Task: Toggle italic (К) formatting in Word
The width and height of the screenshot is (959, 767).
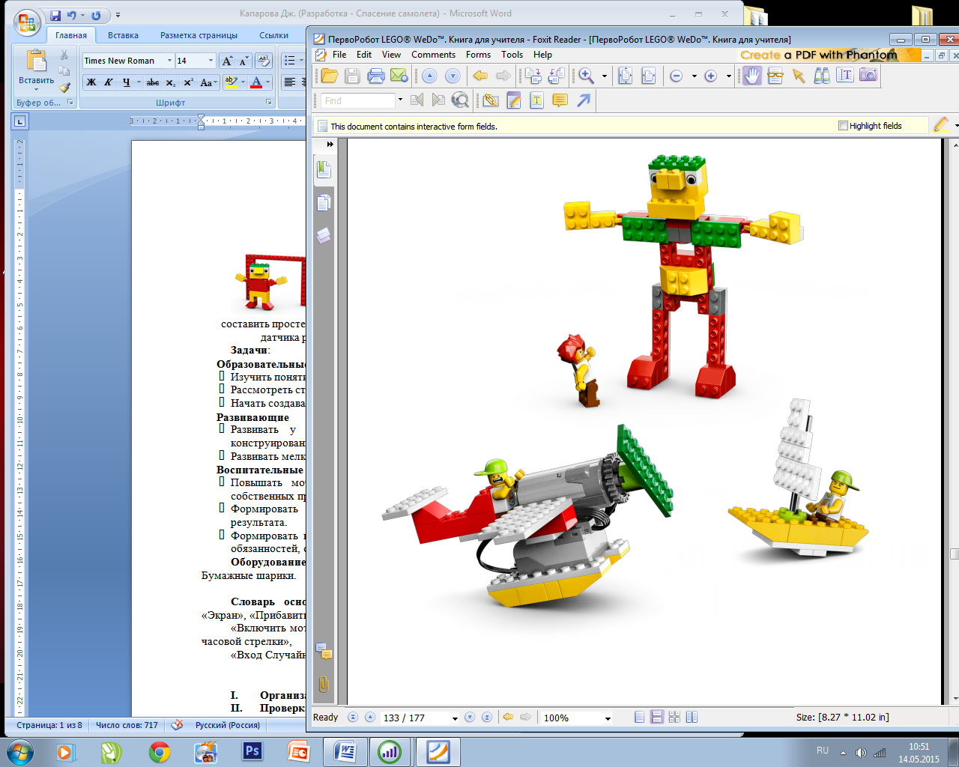Action: click(109, 82)
